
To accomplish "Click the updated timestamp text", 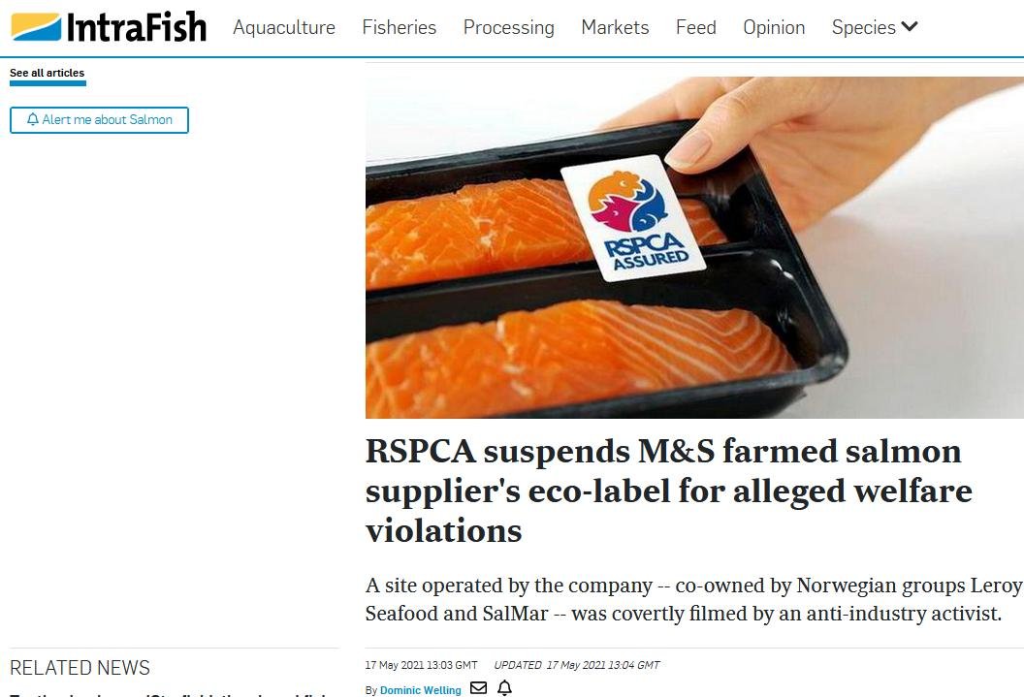I will coord(577,665).
